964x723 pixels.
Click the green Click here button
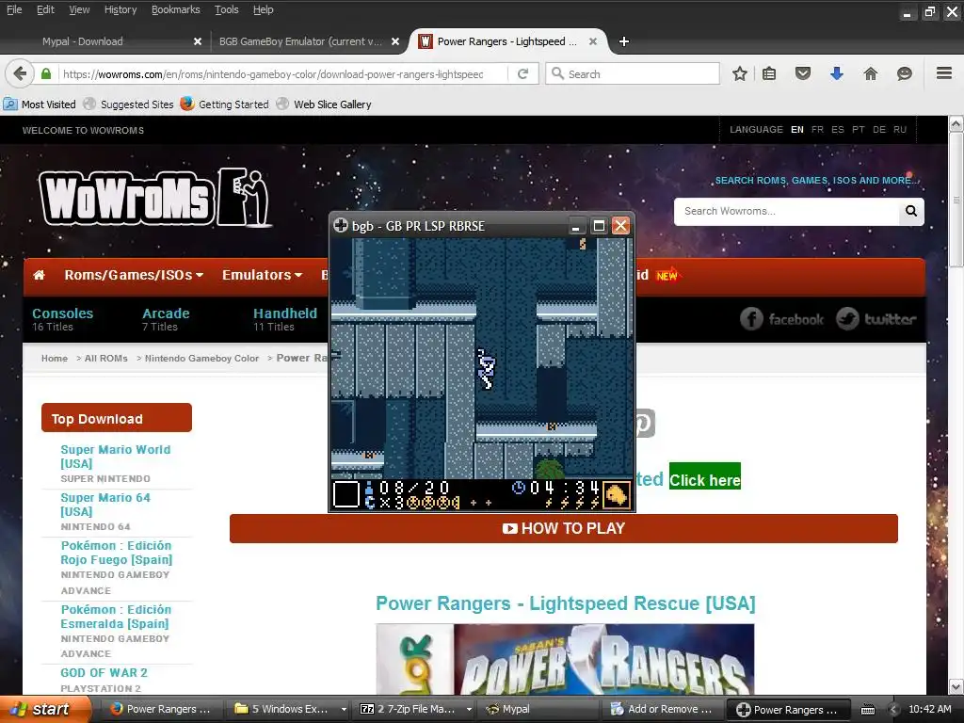pos(704,479)
